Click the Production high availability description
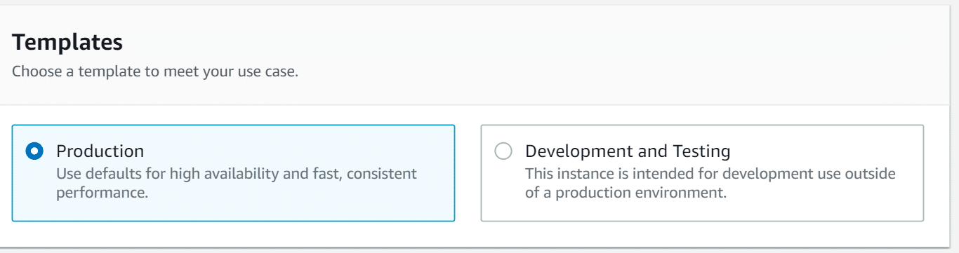The height and width of the screenshot is (253, 959). coord(237,183)
